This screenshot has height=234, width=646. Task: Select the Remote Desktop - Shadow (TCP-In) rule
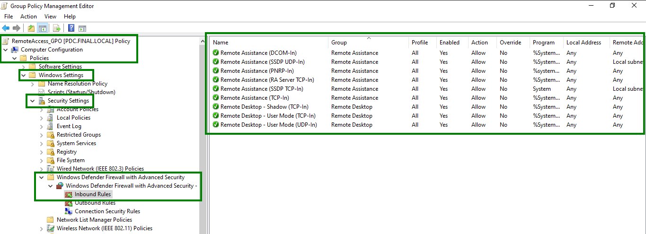[265, 107]
